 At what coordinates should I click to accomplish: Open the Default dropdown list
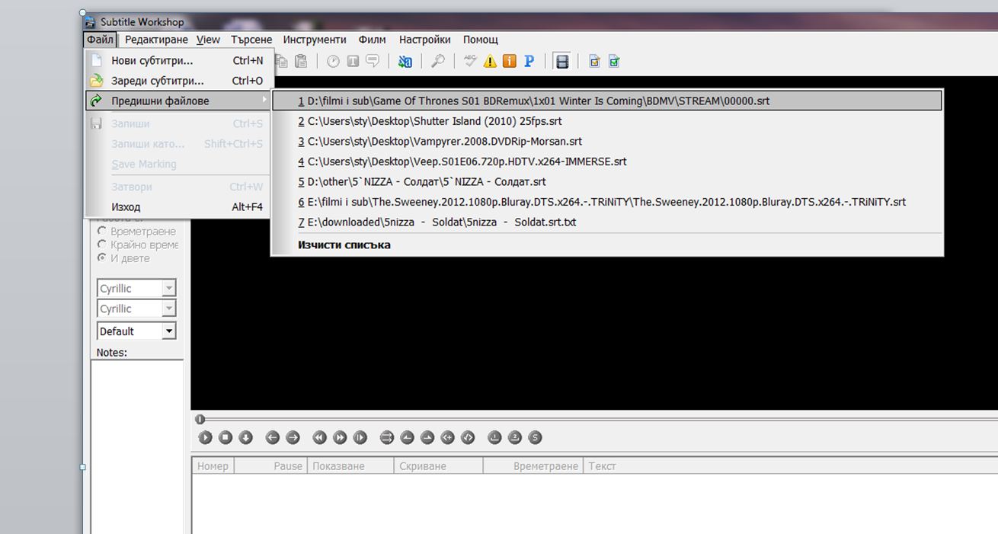point(168,331)
